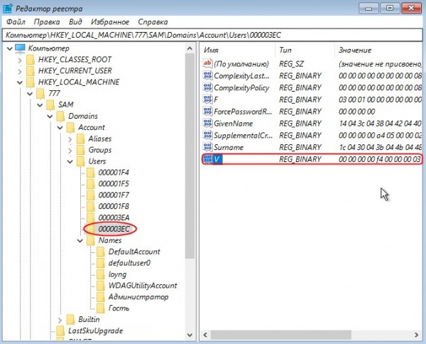Expand the HKEY_CURRENT_USER branch

[x=20, y=71]
